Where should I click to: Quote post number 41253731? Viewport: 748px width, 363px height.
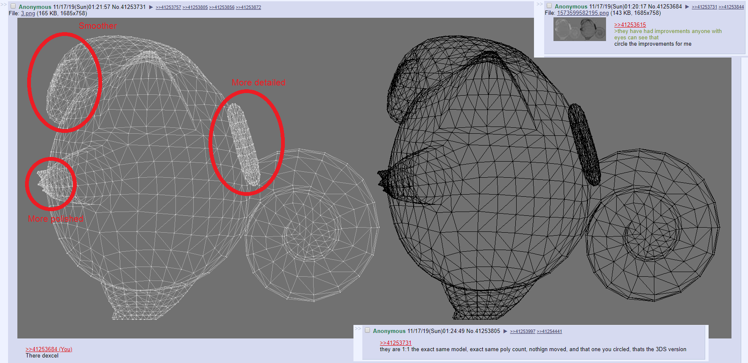coord(133,7)
